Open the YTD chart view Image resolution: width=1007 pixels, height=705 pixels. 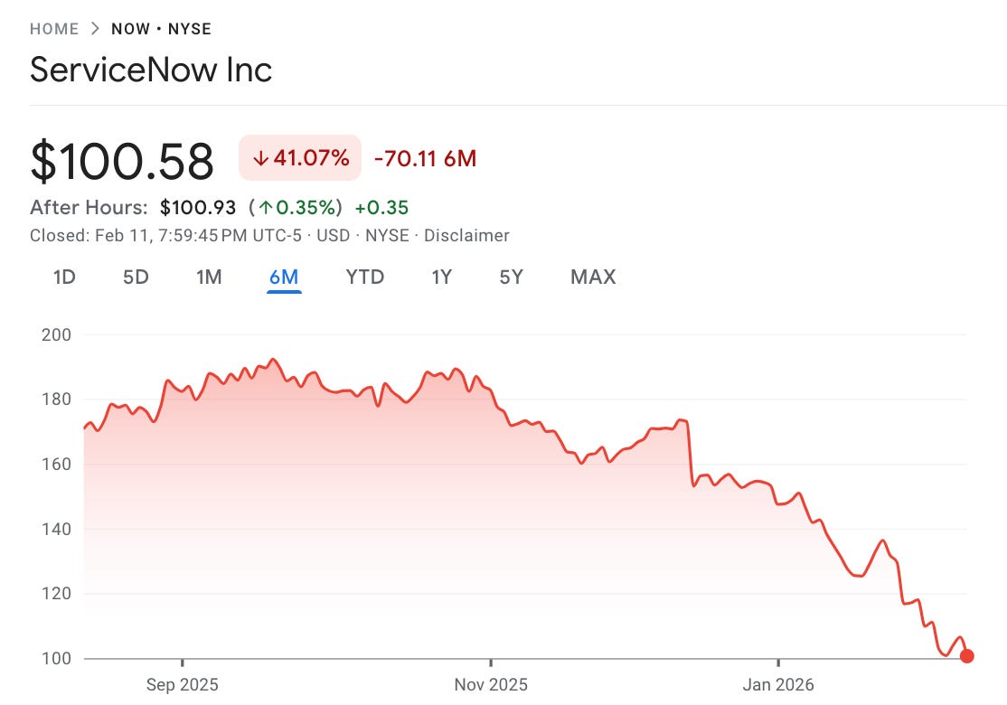pos(363,277)
